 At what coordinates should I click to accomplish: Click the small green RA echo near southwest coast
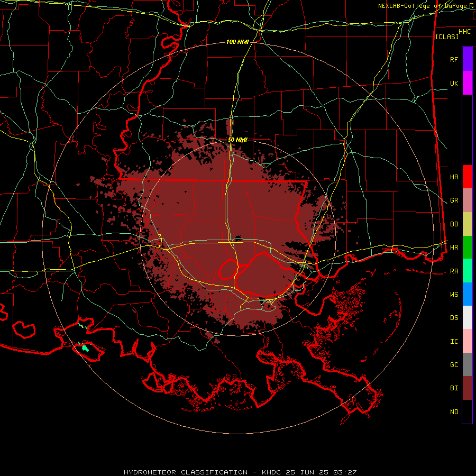(85, 349)
